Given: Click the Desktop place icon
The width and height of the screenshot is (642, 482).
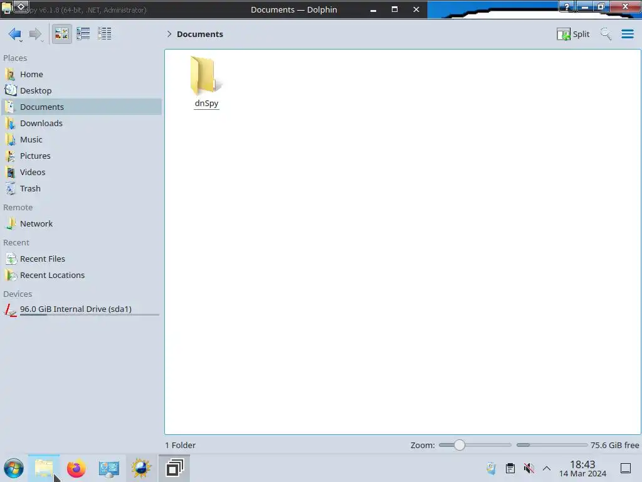Looking at the screenshot, I should click(x=10, y=90).
